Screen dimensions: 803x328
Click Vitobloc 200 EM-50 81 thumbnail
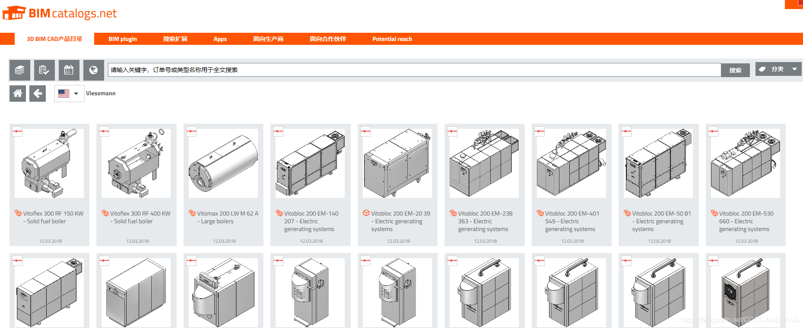point(658,163)
